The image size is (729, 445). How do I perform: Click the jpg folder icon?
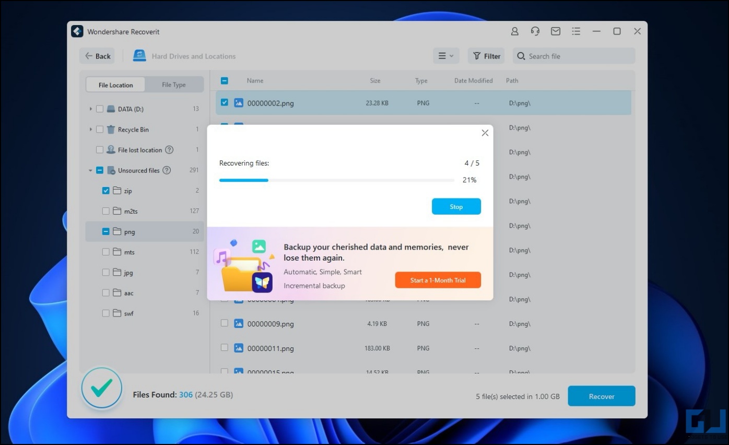117,272
